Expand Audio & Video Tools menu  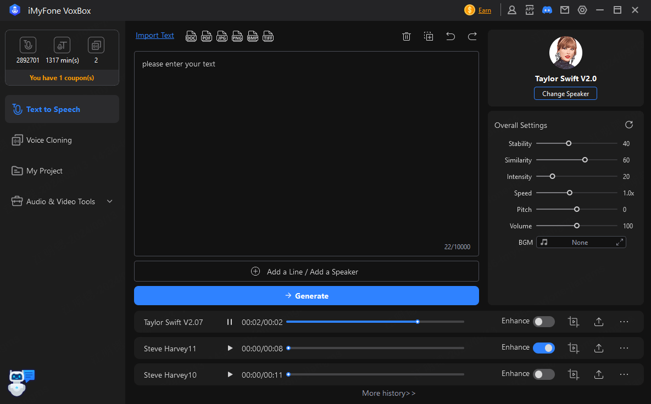[x=109, y=201]
